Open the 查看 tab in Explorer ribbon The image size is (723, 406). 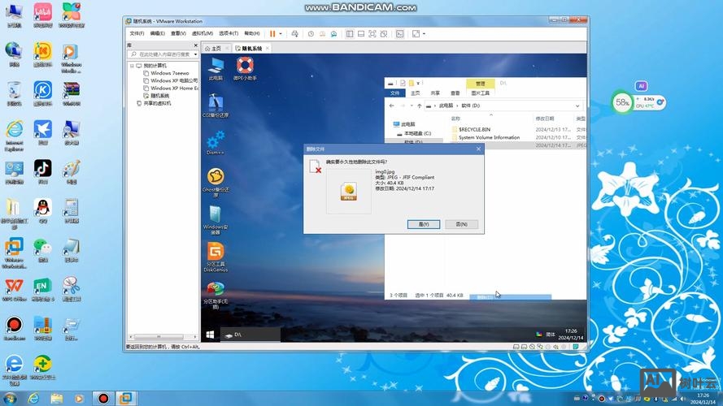point(455,93)
